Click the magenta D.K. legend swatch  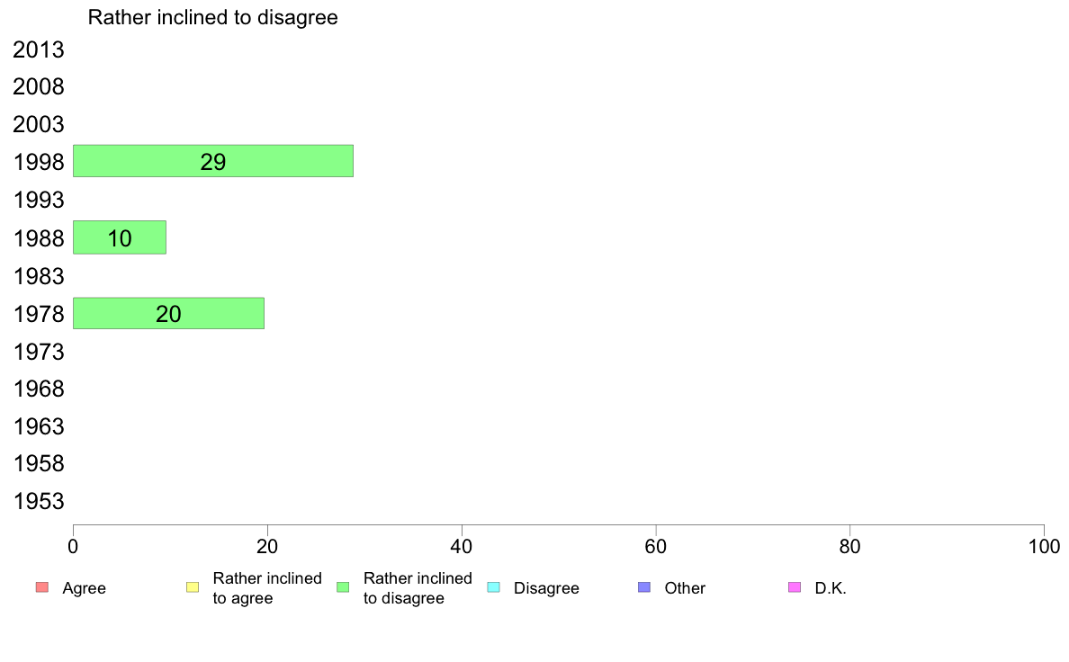(x=795, y=587)
